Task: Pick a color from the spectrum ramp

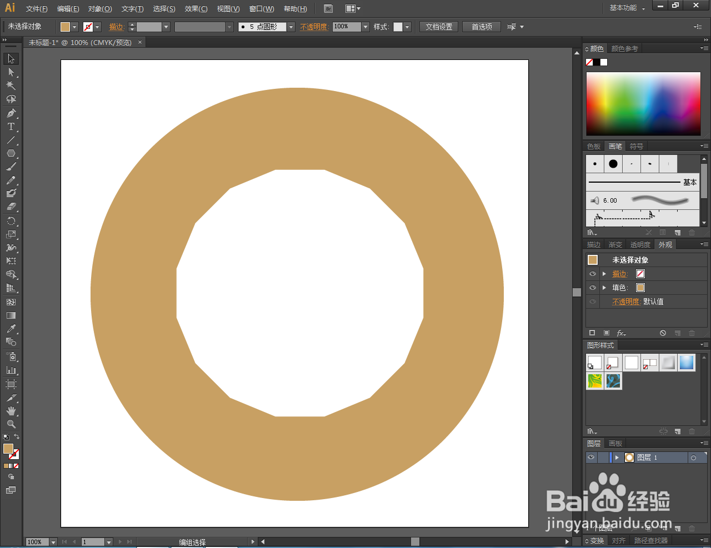Action: tap(643, 103)
